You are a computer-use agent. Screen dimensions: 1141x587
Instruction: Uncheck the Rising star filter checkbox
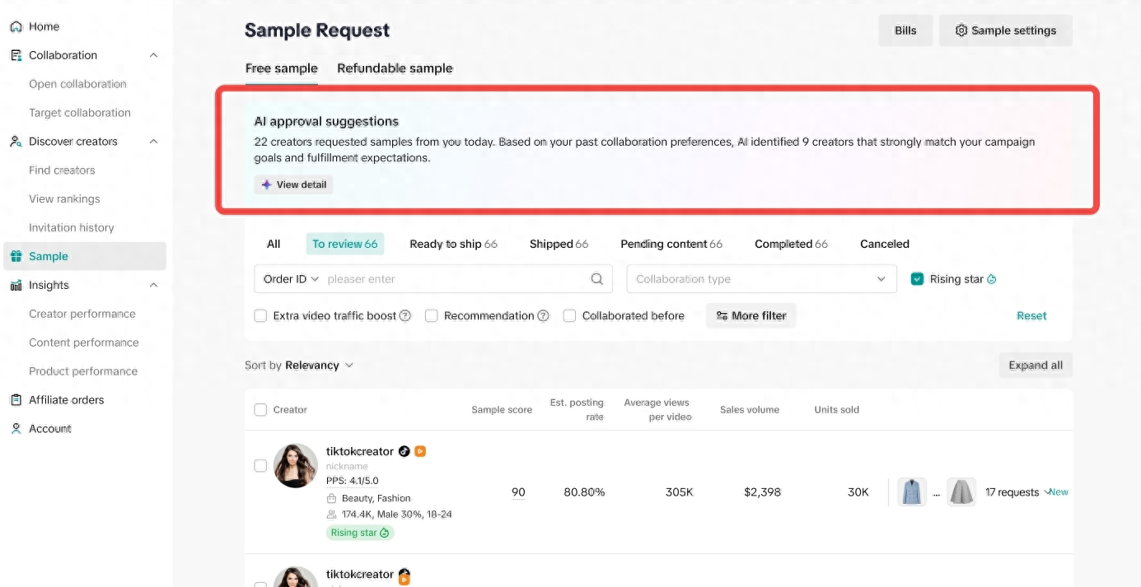(917, 279)
